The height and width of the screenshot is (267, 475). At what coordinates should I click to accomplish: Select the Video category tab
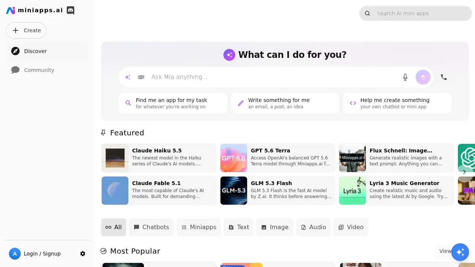pyautogui.click(x=351, y=227)
